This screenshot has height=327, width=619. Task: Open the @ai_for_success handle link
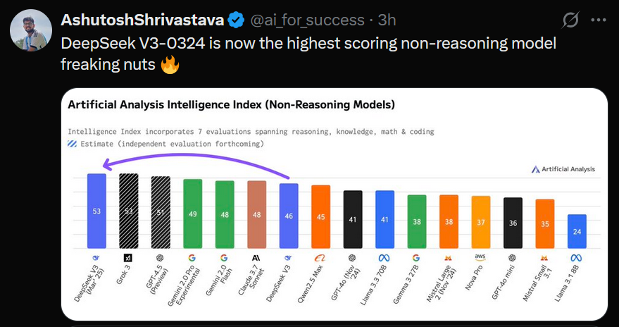pyautogui.click(x=308, y=20)
